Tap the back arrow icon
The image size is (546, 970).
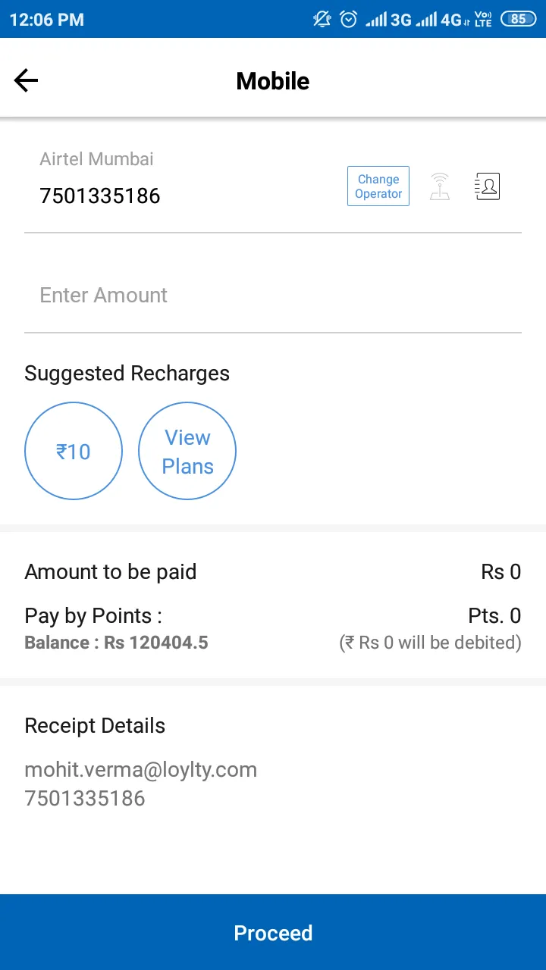coord(26,80)
